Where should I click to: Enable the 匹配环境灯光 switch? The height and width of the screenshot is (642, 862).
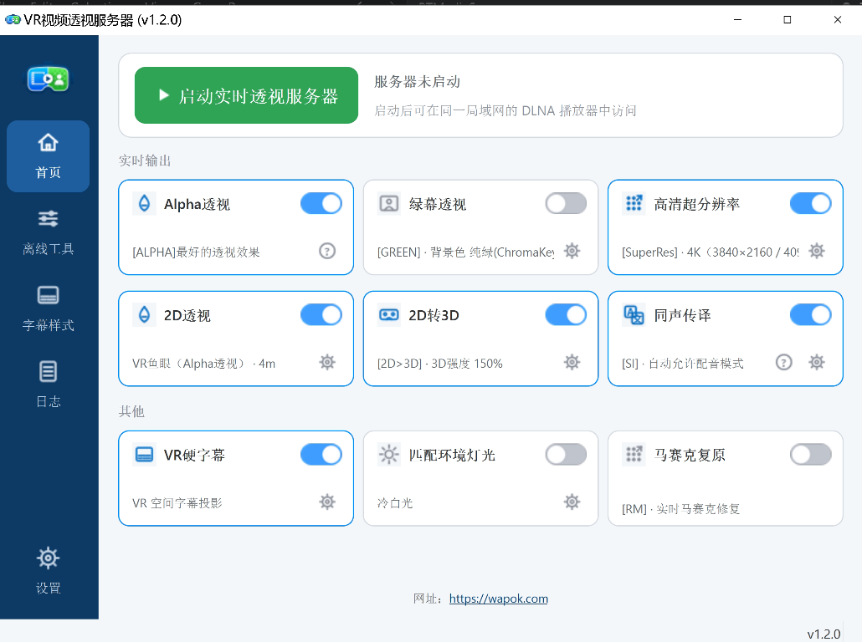coord(566,455)
